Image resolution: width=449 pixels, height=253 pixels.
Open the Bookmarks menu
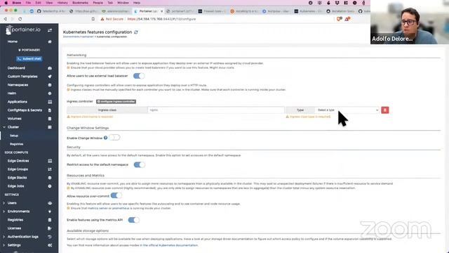pyautogui.click(x=80, y=3)
